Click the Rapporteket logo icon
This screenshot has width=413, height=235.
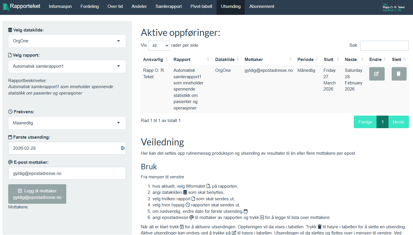click(x=6, y=6)
